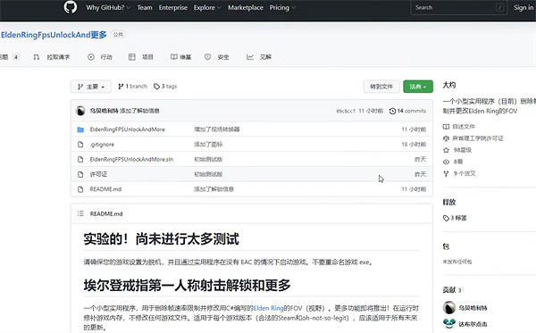
Task: Click the clock history icon beside commits
Action: tap(392, 111)
